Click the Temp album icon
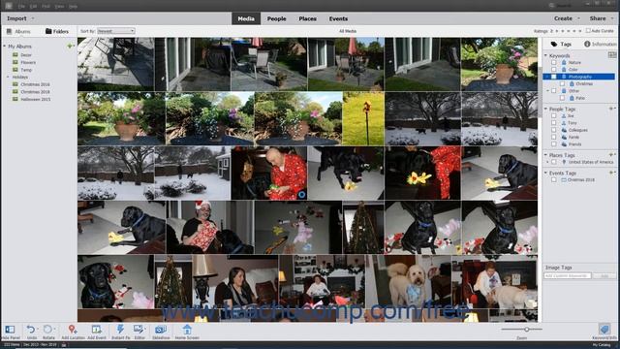The image size is (620, 349). coord(15,70)
